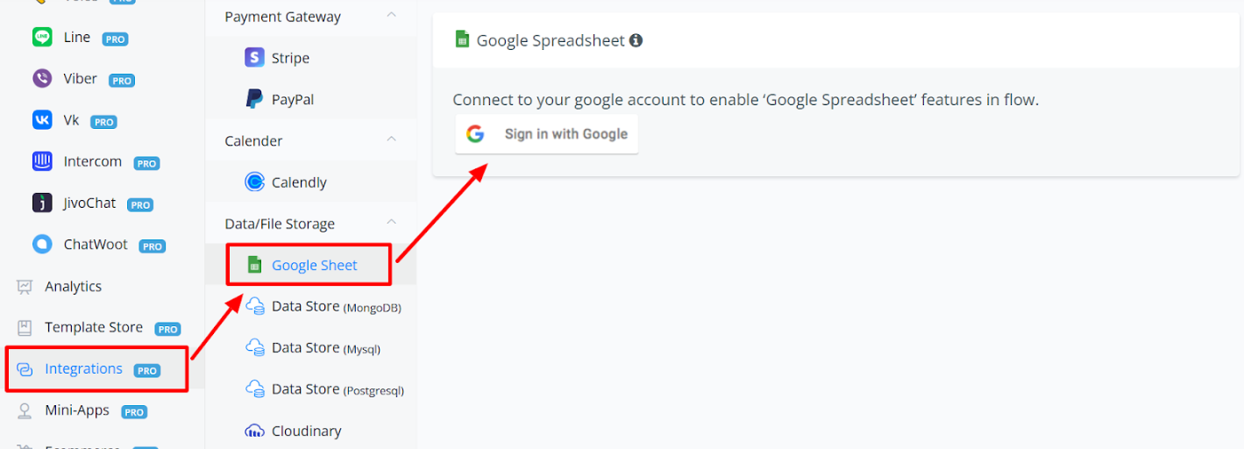Select Google Sheet integration
This screenshot has width=1244, height=449.
314,265
